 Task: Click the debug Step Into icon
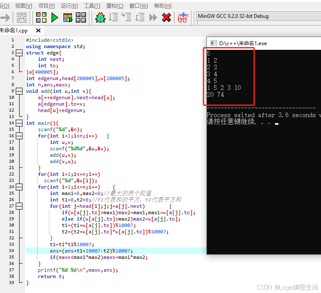tap(126, 17)
